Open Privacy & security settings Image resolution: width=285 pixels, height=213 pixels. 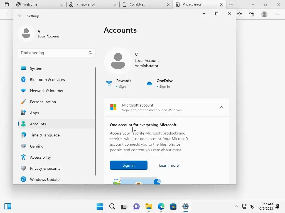56,168
